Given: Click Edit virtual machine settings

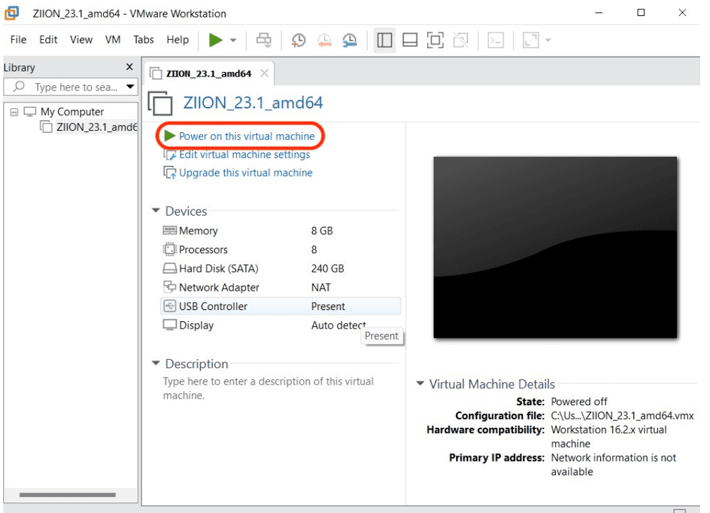Looking at the screenshot, I should (244, 155).
